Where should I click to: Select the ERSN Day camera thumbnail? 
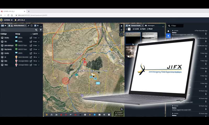133,38
